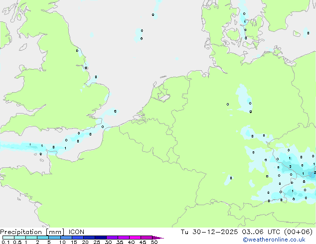Click the '(00+06)' forecast run label

(299, 232)
